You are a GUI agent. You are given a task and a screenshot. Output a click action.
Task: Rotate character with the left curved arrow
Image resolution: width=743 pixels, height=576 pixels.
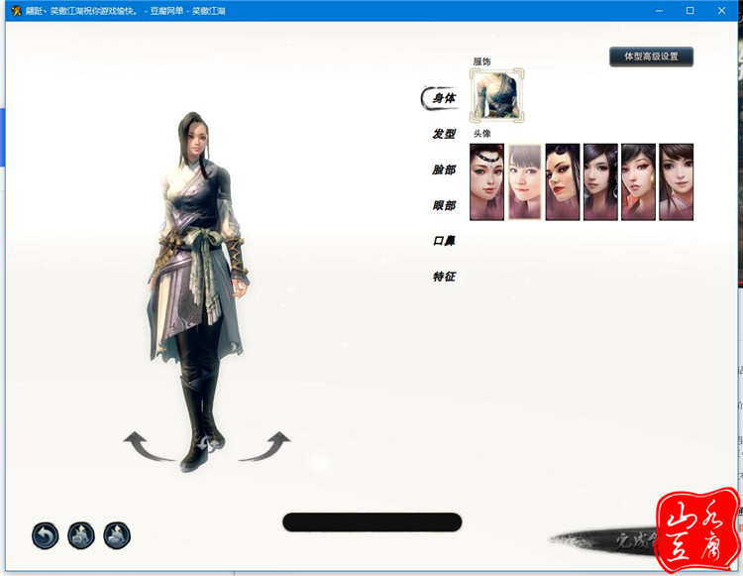coord(148,446)
